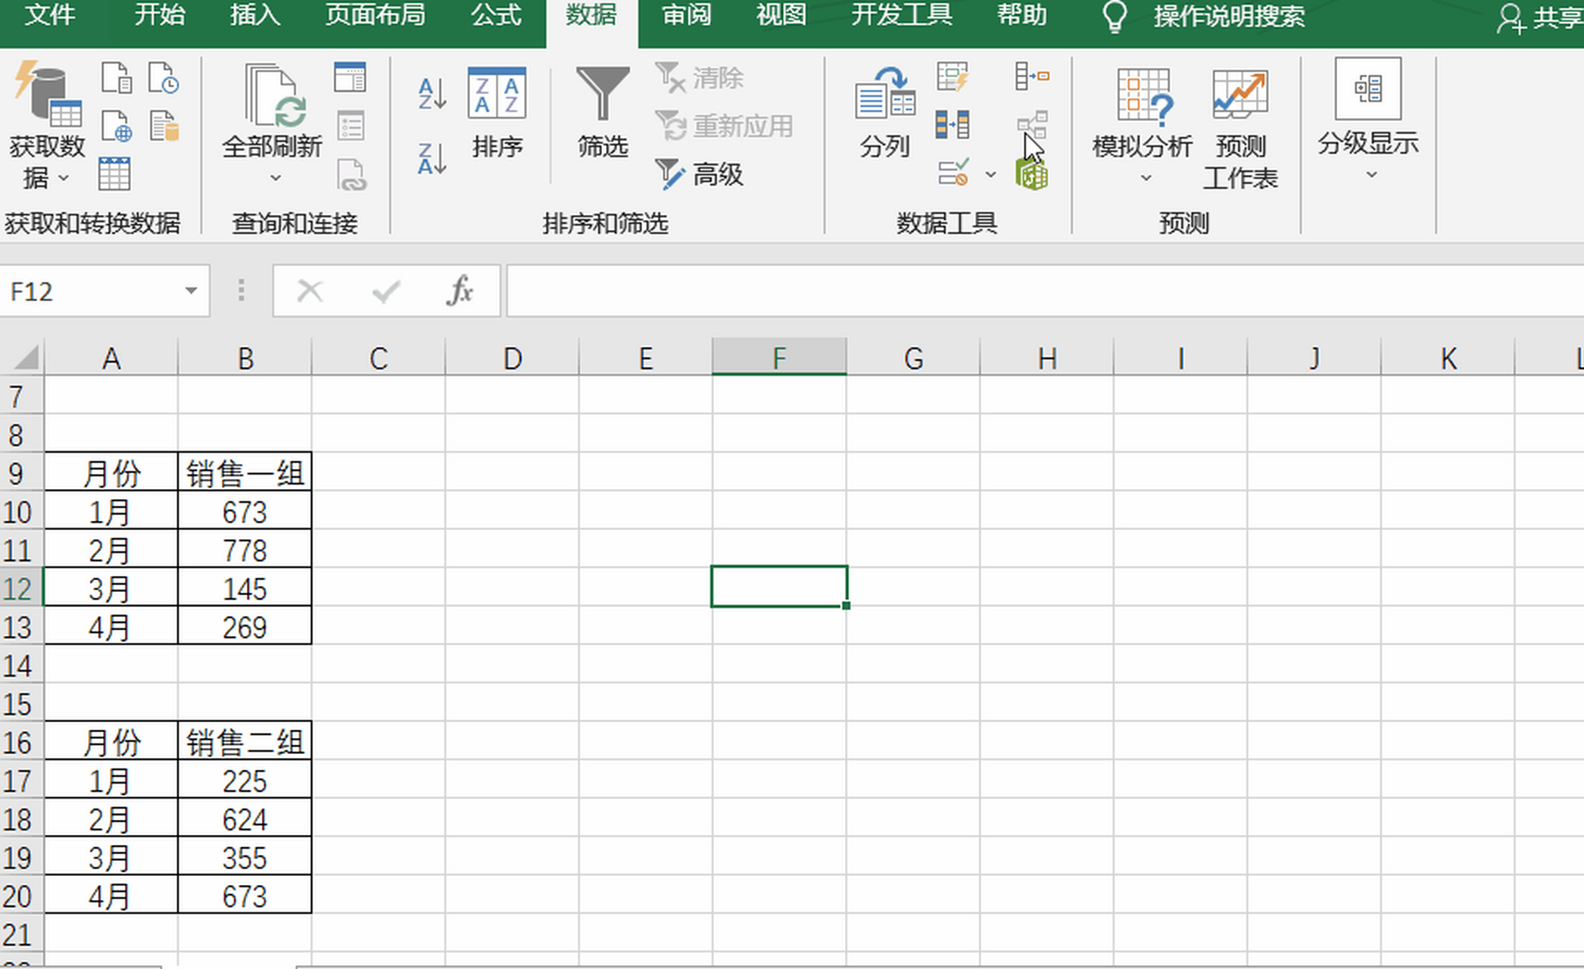Click the formula bar input area
The image size is (1584, 969).
1045,291
